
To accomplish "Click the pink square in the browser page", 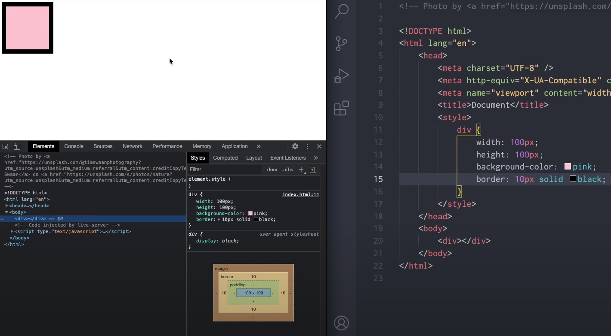I will click(x=28, y=28).
